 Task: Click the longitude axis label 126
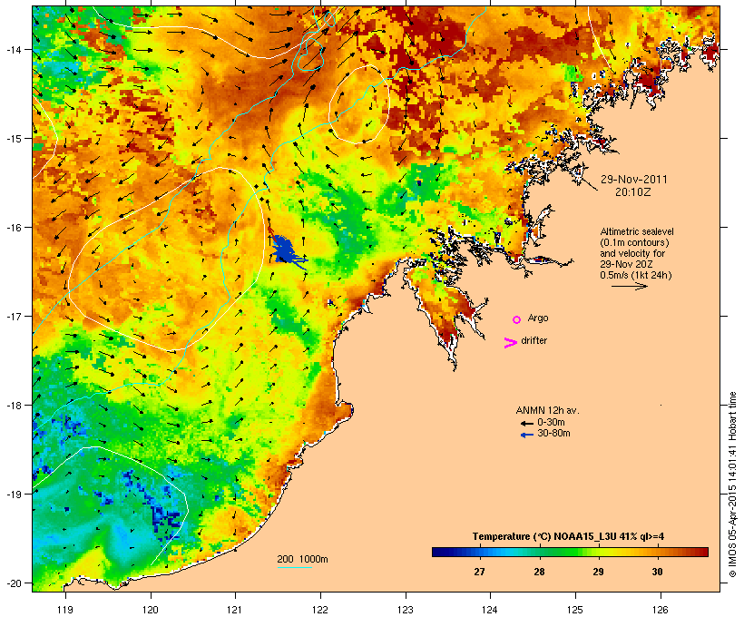(x=660, y=610)
